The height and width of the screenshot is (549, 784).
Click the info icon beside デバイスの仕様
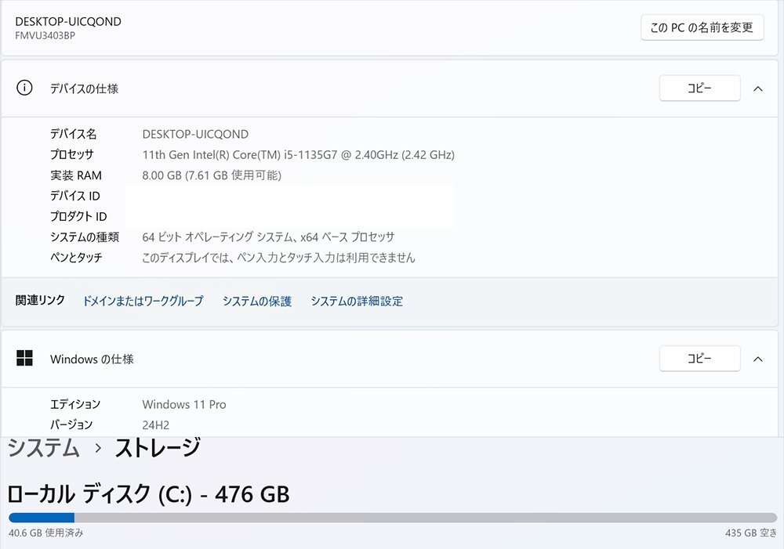click(24, 88)
